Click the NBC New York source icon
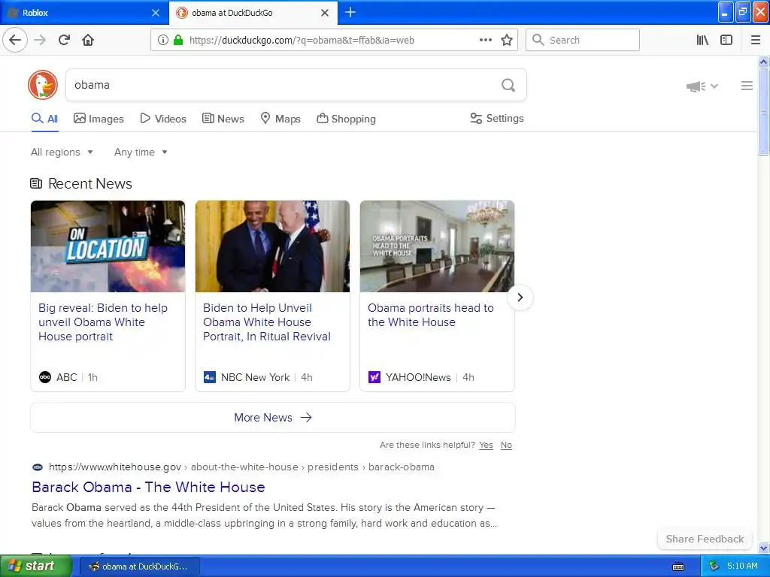770x577 pixels. 210,377
